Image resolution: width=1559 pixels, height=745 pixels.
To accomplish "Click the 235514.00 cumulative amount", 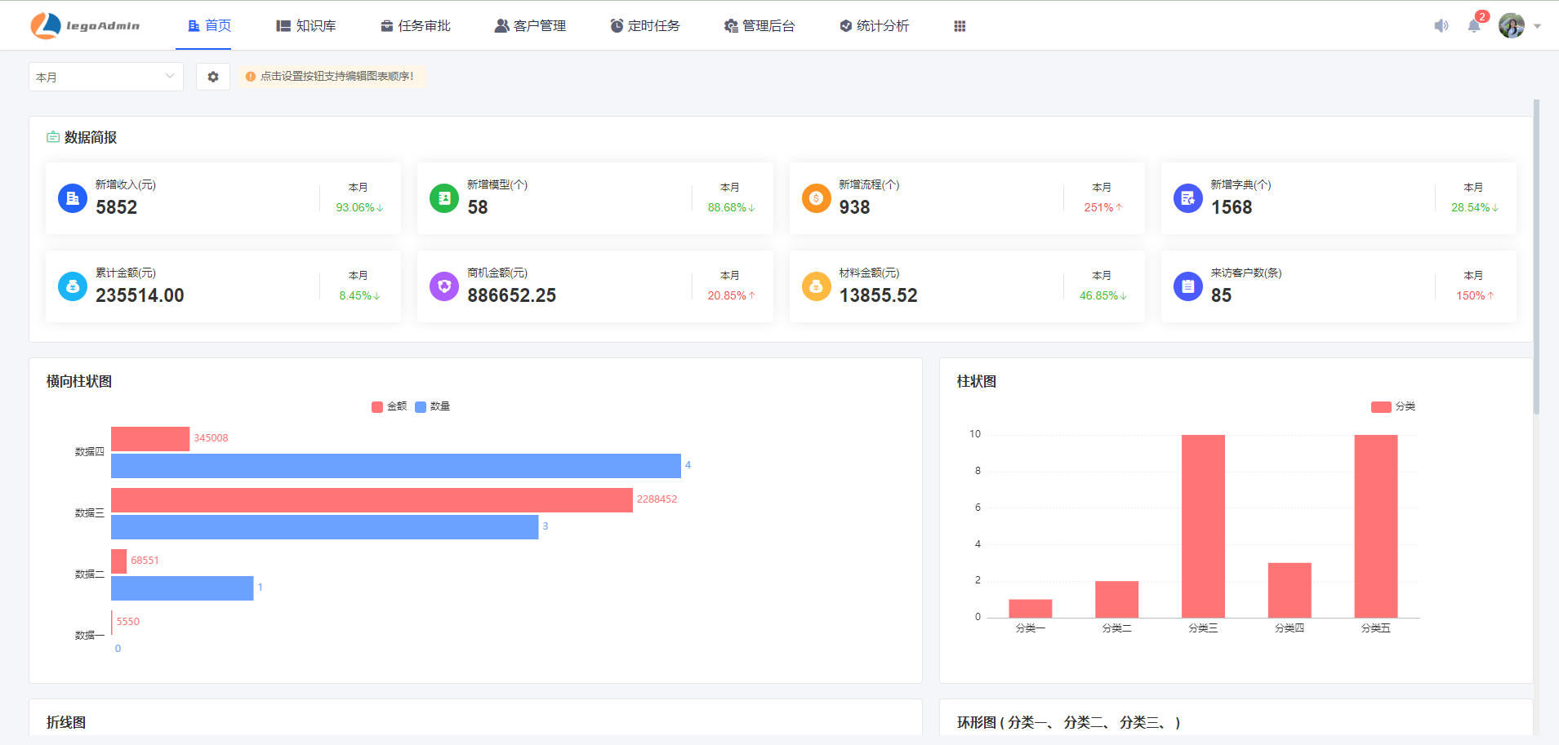I will [140, 295].
